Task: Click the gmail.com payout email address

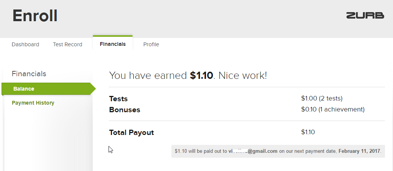Action: pos(253,151)
